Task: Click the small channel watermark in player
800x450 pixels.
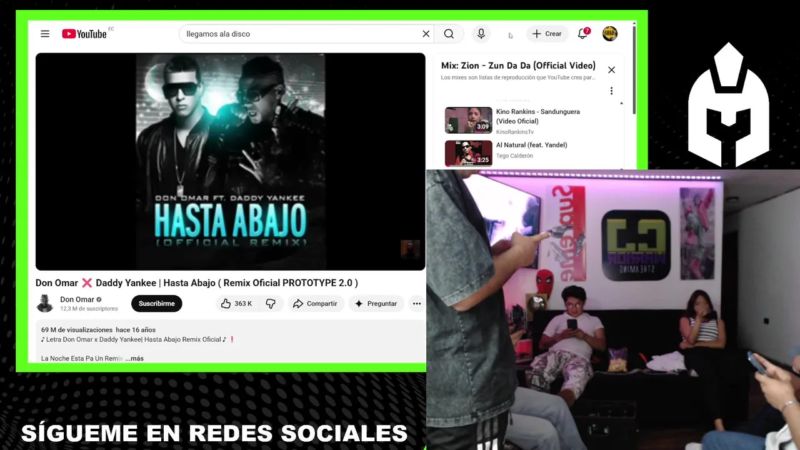Action: point(410,249)
